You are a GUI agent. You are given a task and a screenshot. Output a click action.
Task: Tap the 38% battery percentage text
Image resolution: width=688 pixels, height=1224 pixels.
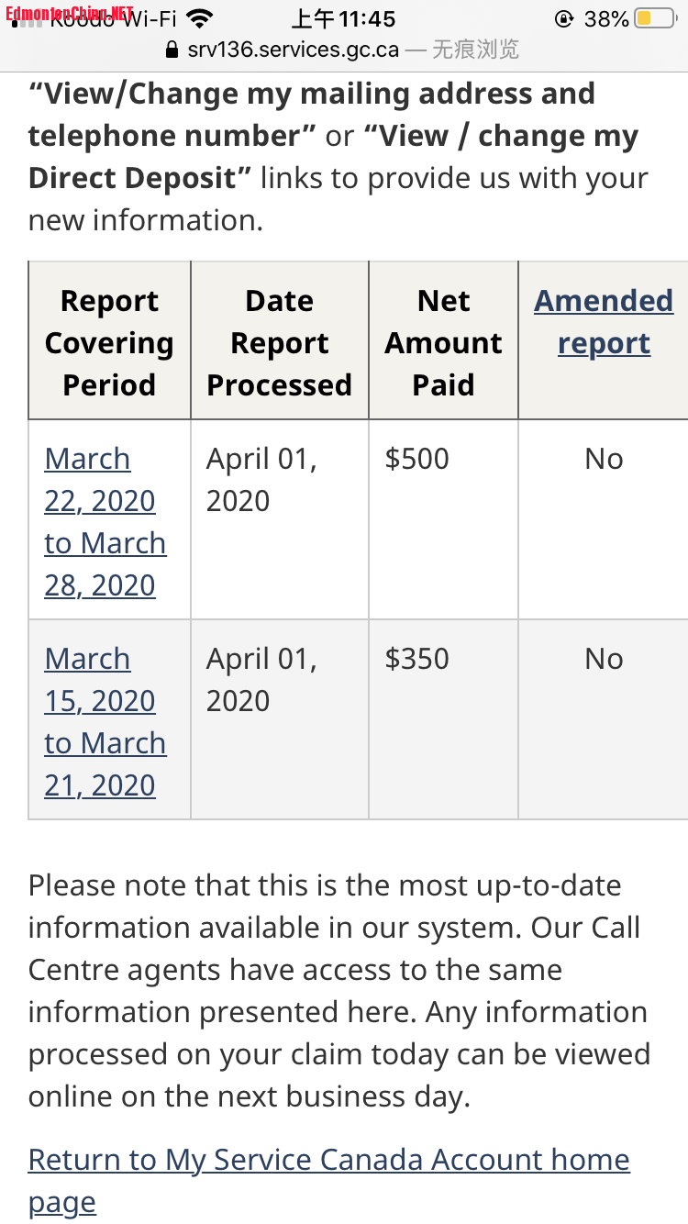[x=606, y=18]
